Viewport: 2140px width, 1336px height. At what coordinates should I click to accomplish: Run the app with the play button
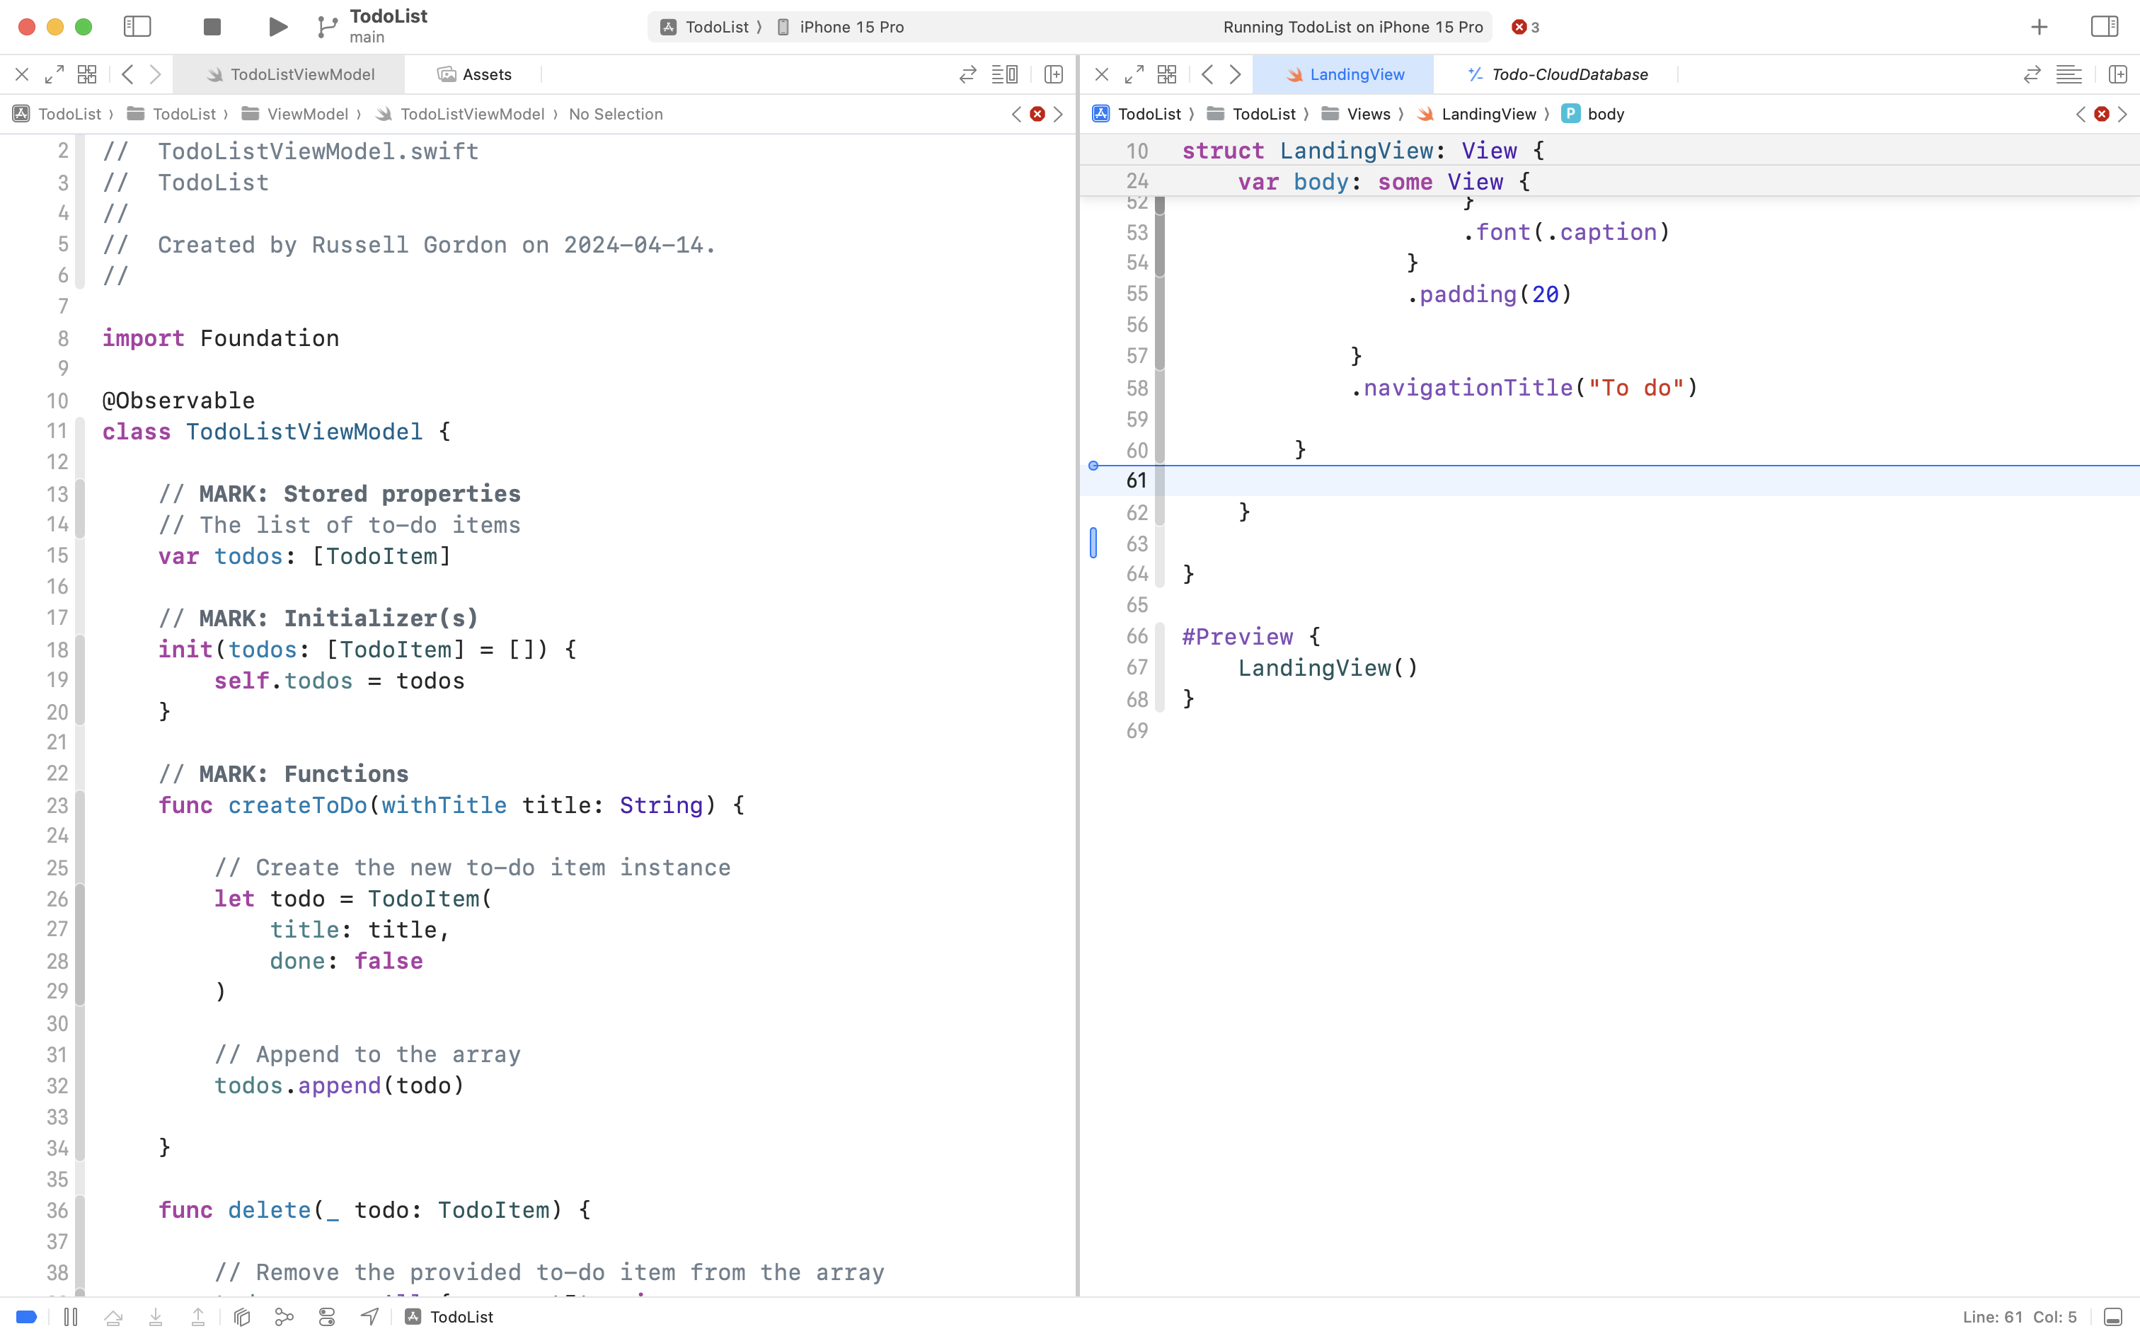[x=277, y=26]
